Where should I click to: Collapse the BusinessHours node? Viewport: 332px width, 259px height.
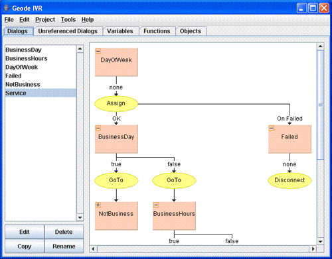[x=156, y=205]
